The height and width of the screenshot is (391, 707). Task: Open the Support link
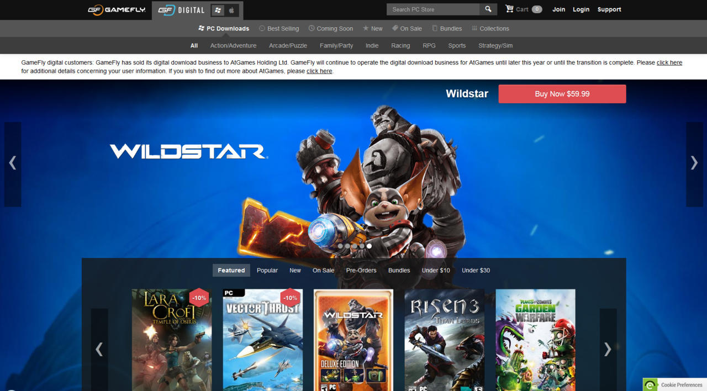pos(609,9)
